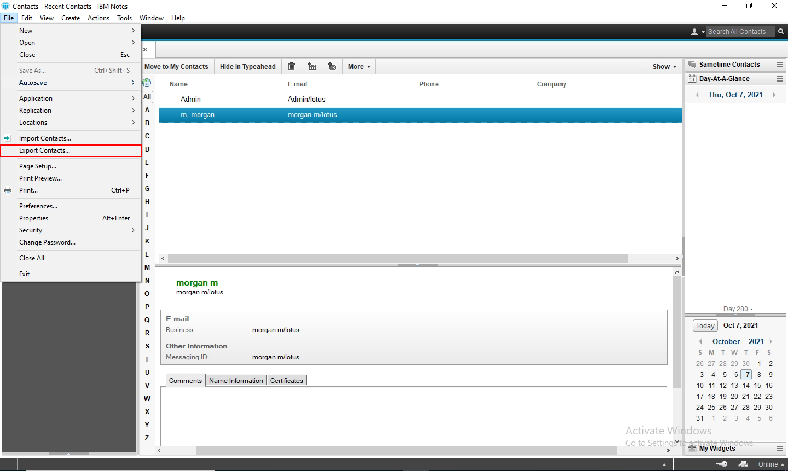
Task: Go to previous month in mini calendar
Action: (700, 341)
